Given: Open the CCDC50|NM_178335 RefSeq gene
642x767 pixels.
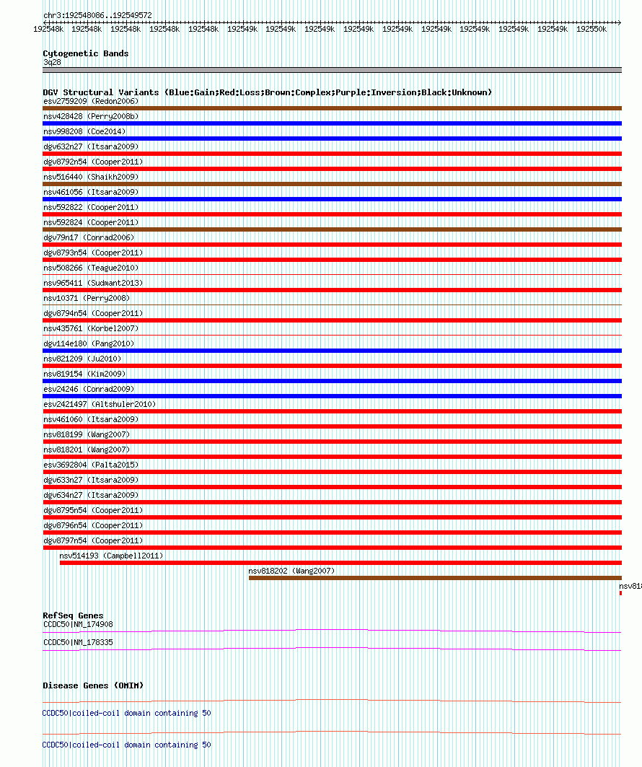Looking at the screenshot, I should click(78, 643).
